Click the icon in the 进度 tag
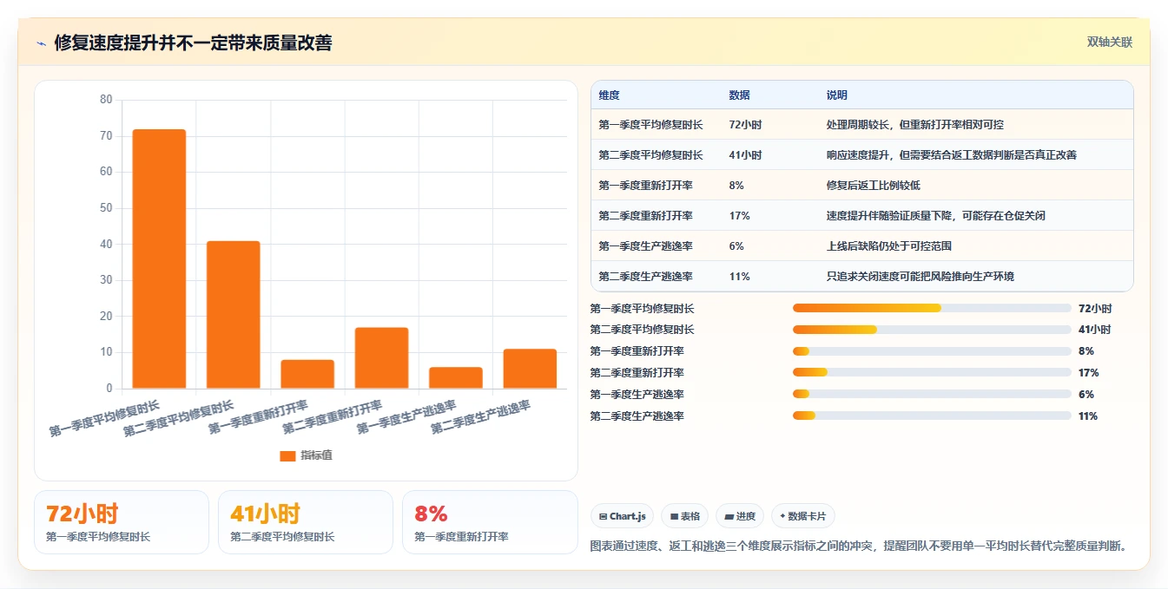This screenshot has height=589, width=1168. click(x=729, y=516)
